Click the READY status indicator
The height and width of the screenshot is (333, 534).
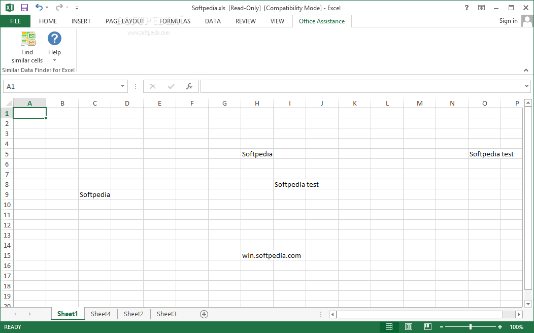[x=13, y=327]
